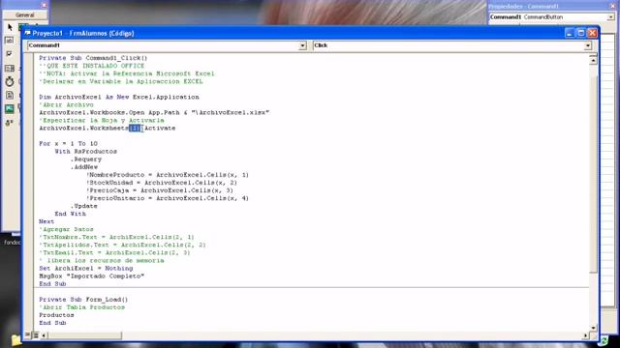Click the 'Private Sub Form_Load()' line
620x348 pixels.
pos(83,300)
